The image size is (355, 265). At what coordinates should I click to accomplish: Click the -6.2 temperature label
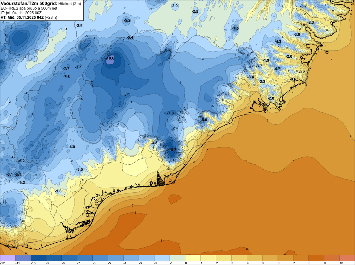22,161
